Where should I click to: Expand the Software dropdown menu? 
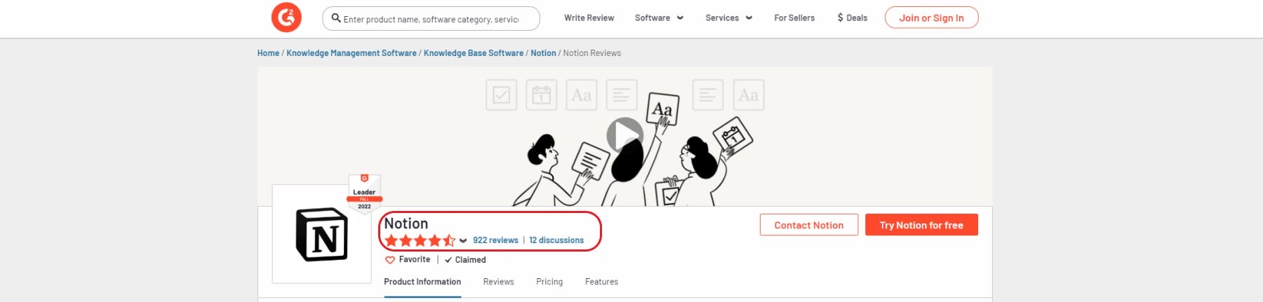[x=659, y=18]
